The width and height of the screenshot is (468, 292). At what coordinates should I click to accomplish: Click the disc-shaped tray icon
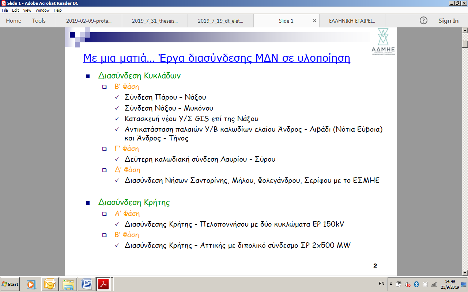(x=425, y=284)
